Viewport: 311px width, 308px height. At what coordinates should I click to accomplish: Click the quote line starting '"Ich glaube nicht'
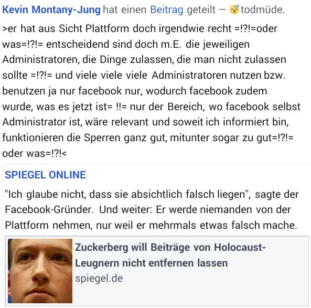click(152, 194)
